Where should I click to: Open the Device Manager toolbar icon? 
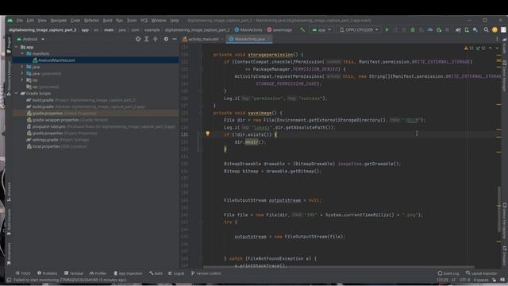[x=467, y=30]
